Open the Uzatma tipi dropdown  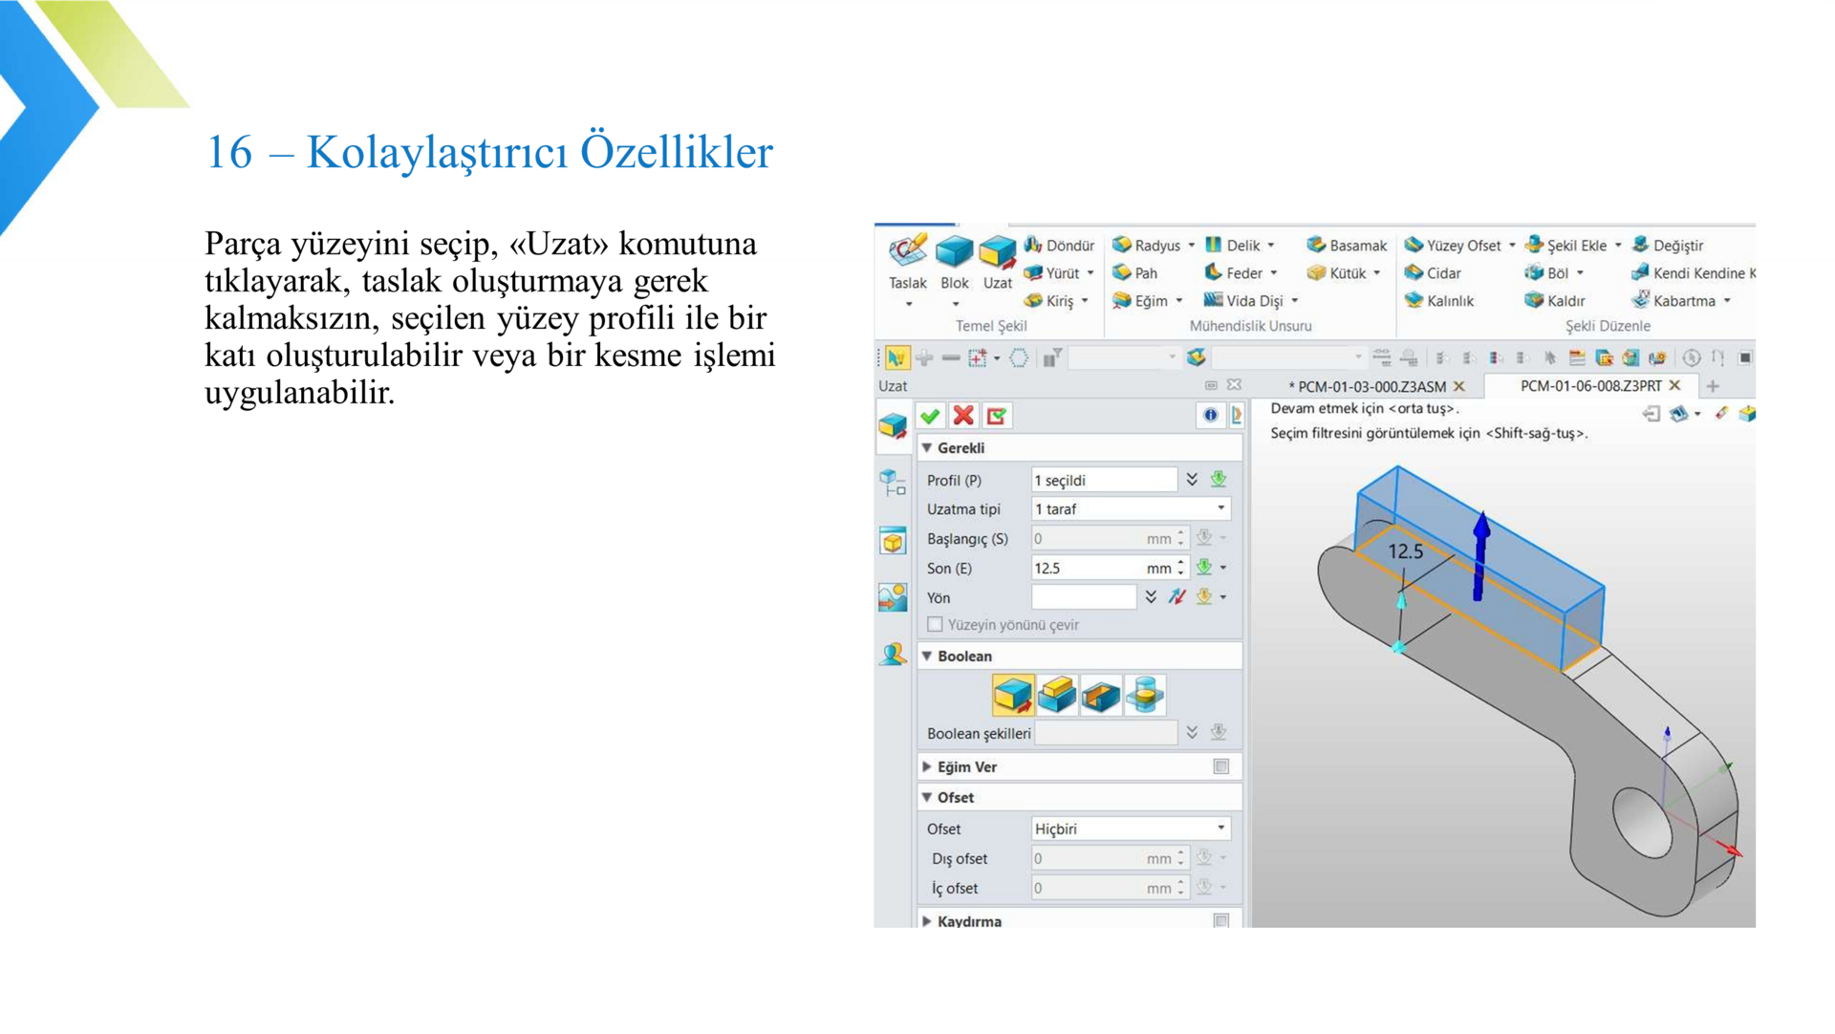[x=1130, y=509]
